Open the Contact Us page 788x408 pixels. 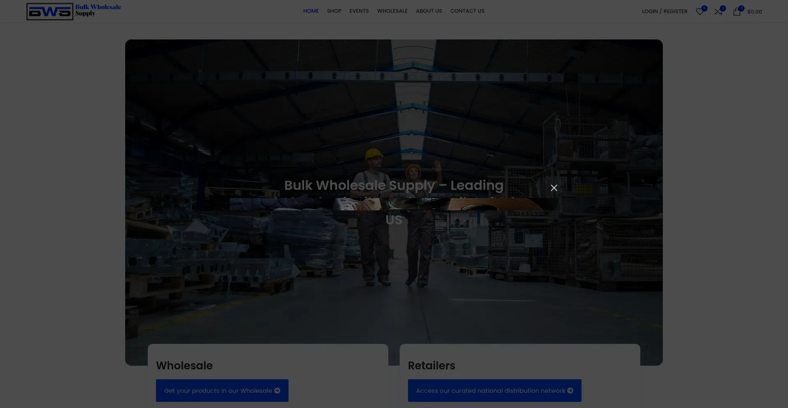click(x=467, y=11)
